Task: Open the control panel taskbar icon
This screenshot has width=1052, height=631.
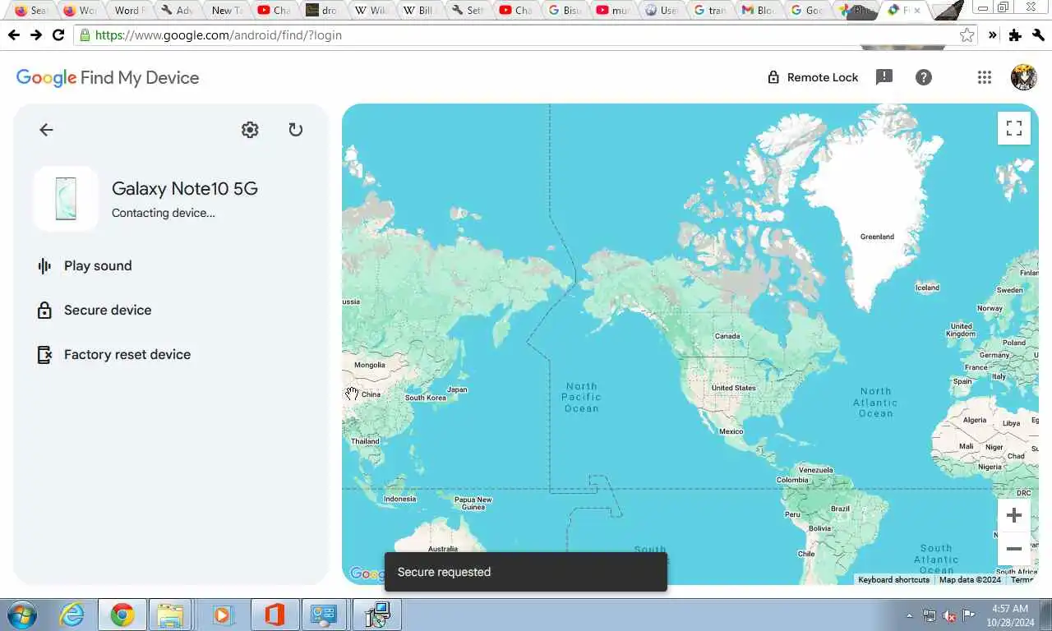Action: 325,615
